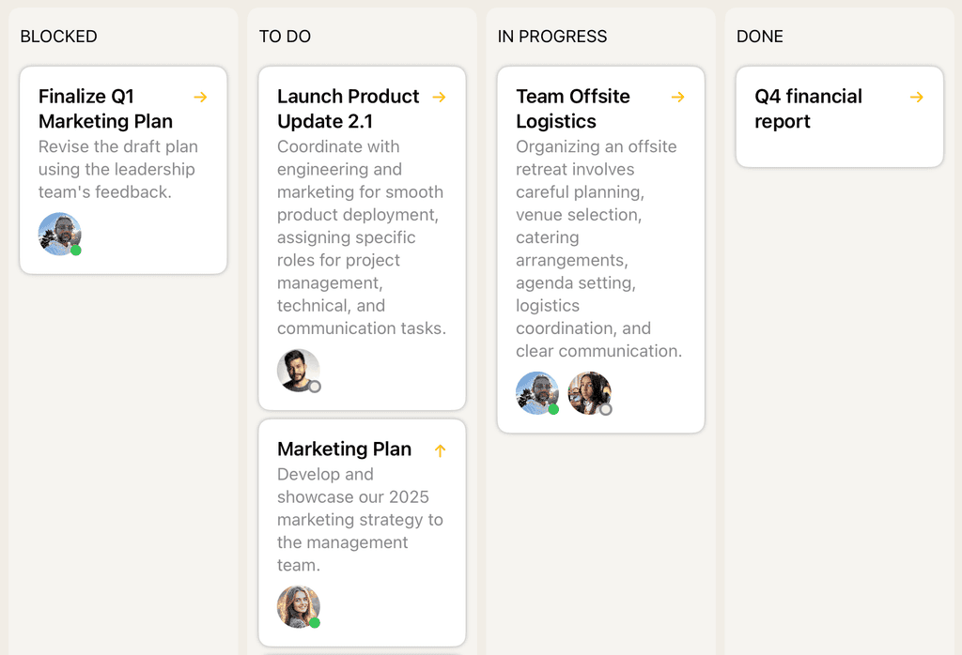The height and width of the screenshot is (655, 962).
Task: Click the arrow icon on Team Offsite Logistics
Action: coord(677,98)
